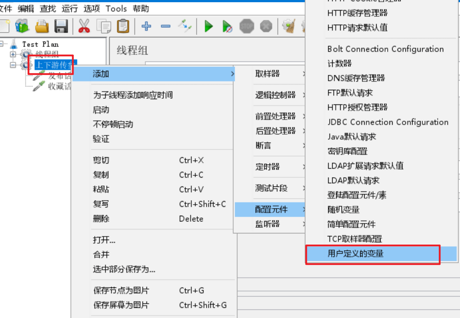Screen dimensions: 460x318
Task: Collapse the 上下游传 thread group node
Action: pyautogui.click(x=12, y=65)
